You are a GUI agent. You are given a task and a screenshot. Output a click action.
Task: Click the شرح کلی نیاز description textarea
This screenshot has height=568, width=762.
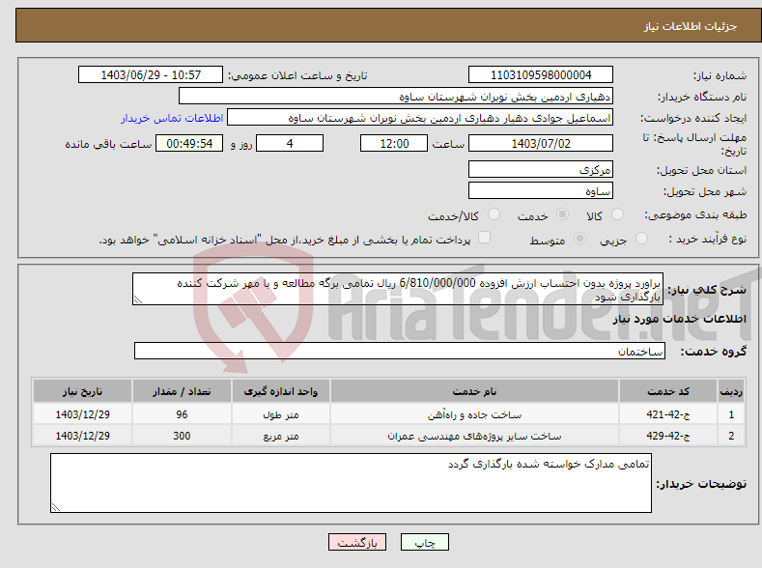point(398,289)
